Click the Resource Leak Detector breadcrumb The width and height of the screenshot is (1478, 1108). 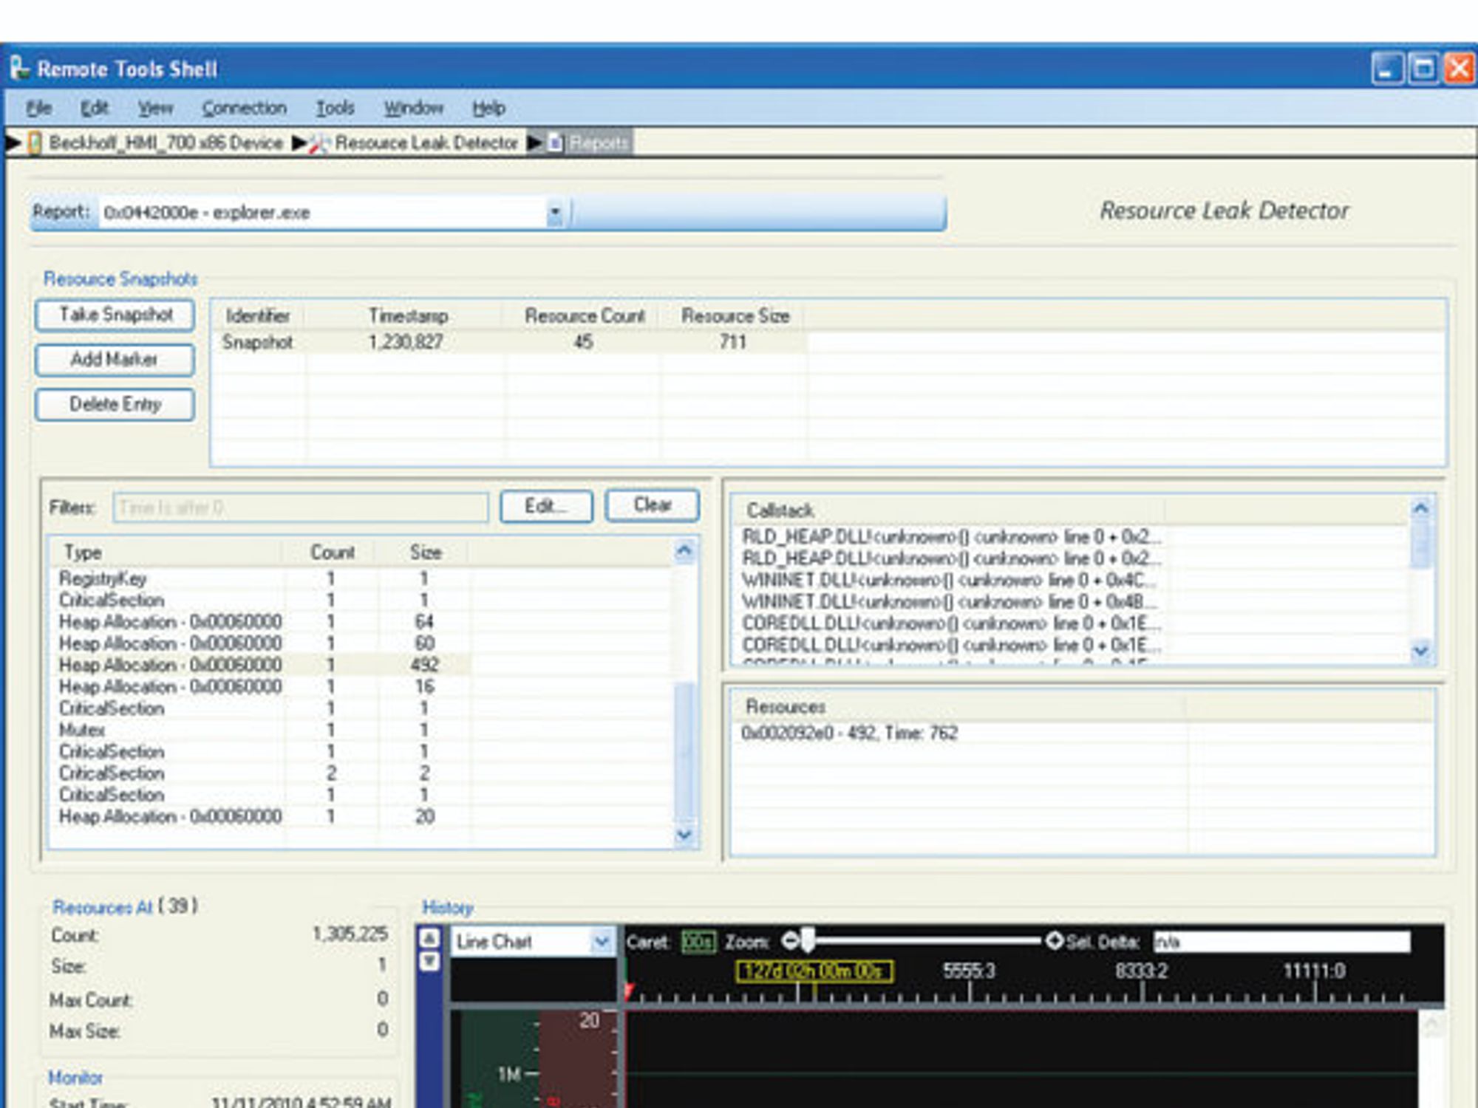pyautogui.click(x=426, y=143)
